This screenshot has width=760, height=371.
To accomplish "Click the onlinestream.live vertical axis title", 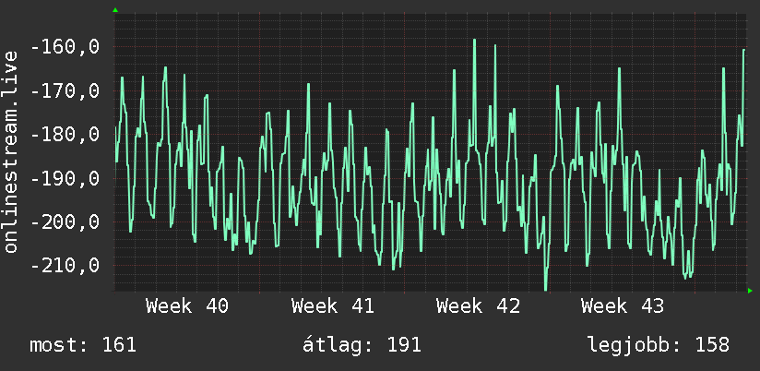I will tap(11, 151).
